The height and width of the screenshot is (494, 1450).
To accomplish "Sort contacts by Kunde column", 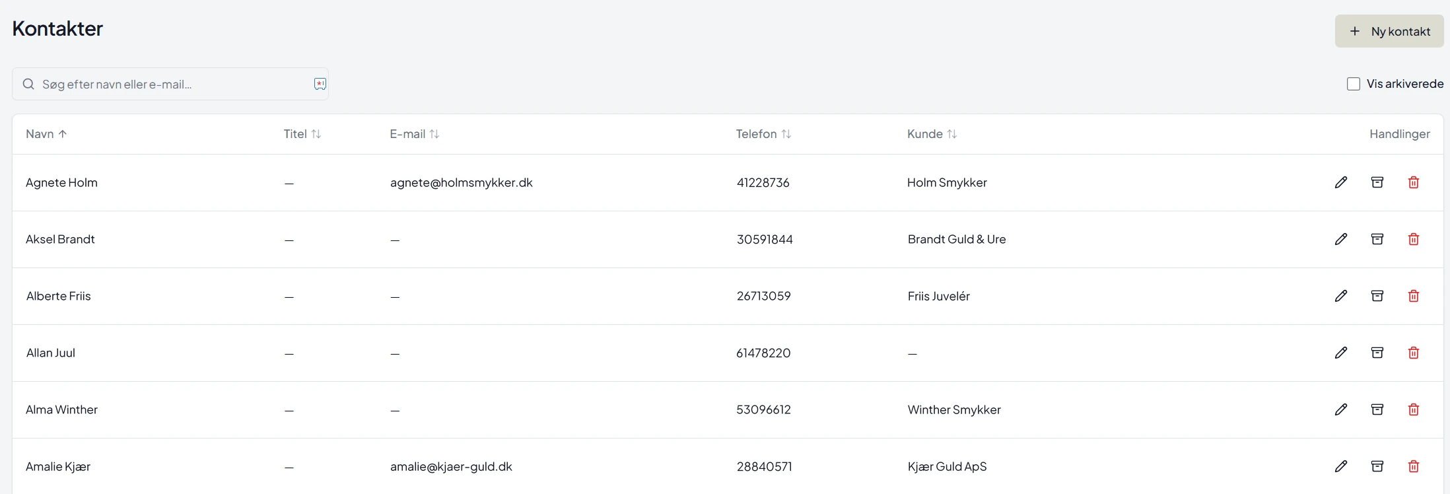I will coord(932,134).
